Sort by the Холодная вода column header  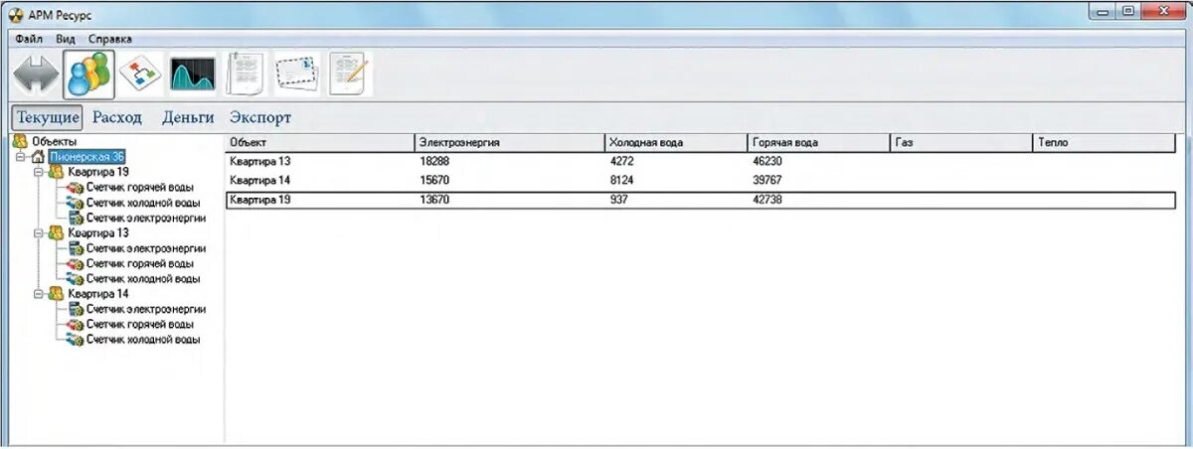(x=676, y=143)
